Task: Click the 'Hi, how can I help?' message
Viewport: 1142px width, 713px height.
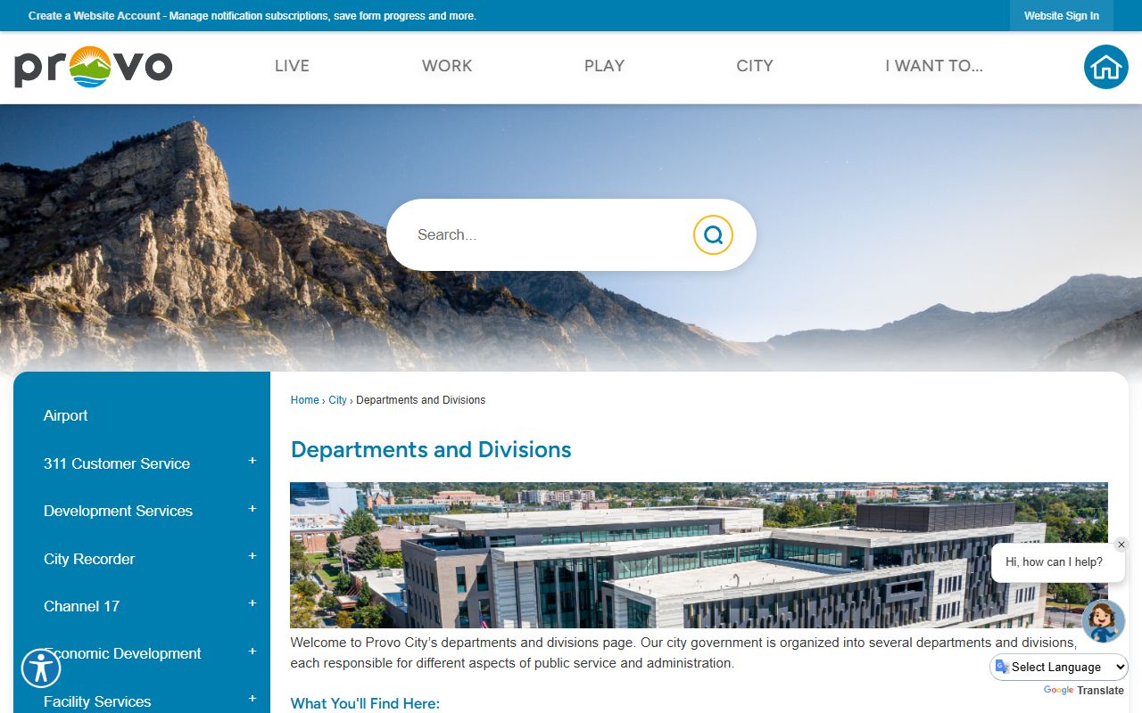Action: (1054, 562)
